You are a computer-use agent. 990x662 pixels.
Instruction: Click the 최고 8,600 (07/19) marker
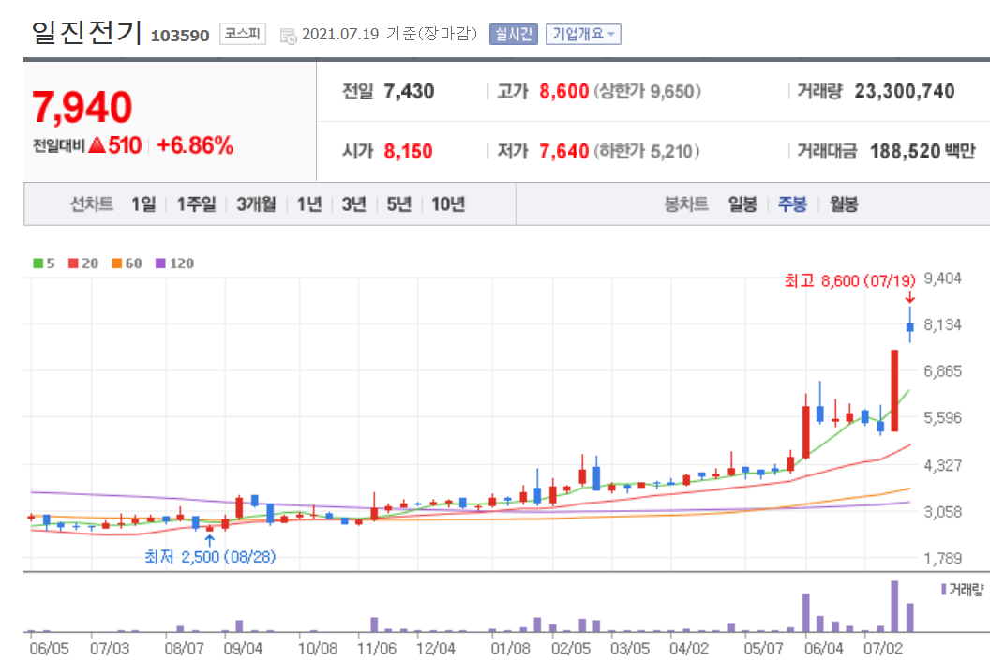[x=849, y=280]
